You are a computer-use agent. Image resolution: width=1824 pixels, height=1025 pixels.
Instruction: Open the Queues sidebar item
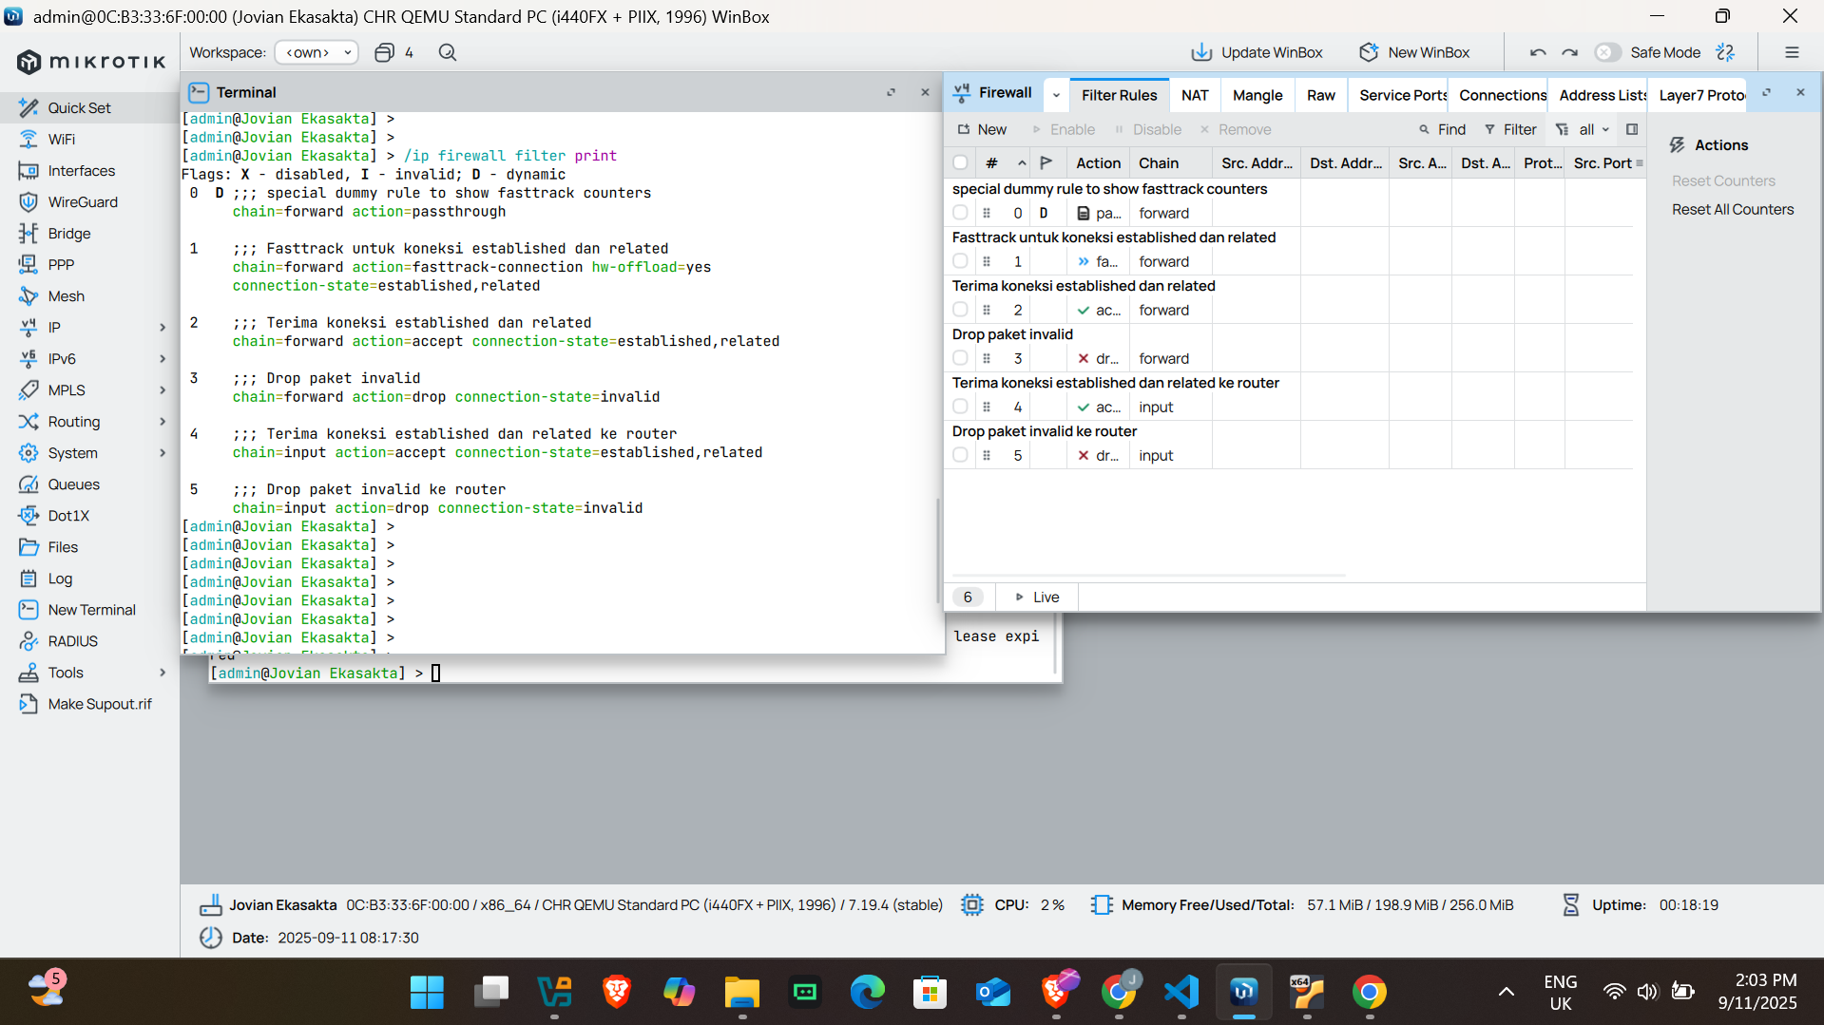[x=73, y=484]
